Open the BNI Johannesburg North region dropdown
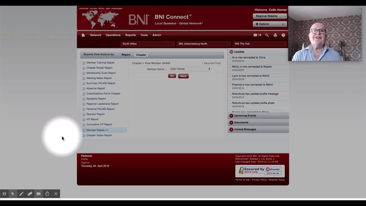Screen dimensions: 366x206 204,44
